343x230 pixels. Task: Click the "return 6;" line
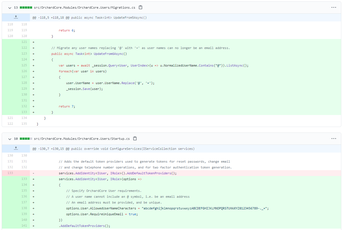67,30
